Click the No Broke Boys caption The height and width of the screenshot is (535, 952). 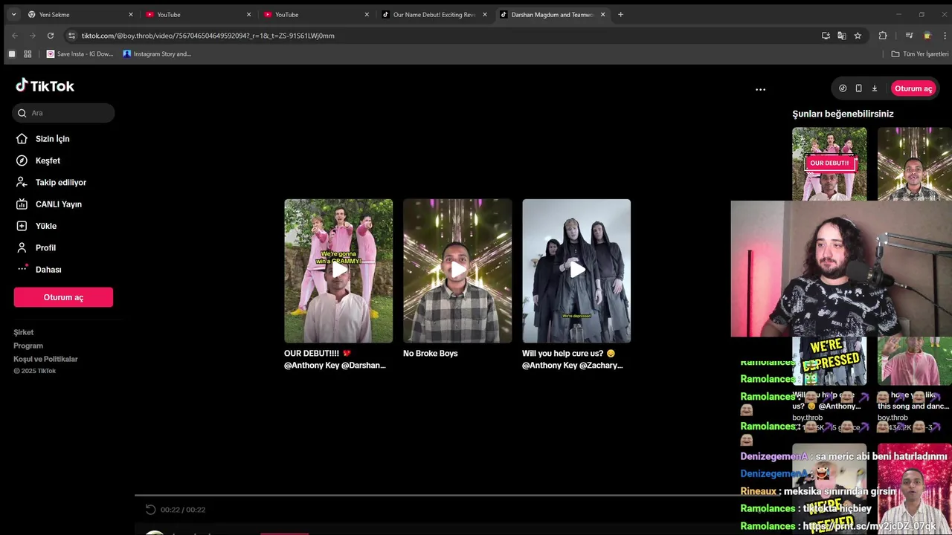[430, 353]
